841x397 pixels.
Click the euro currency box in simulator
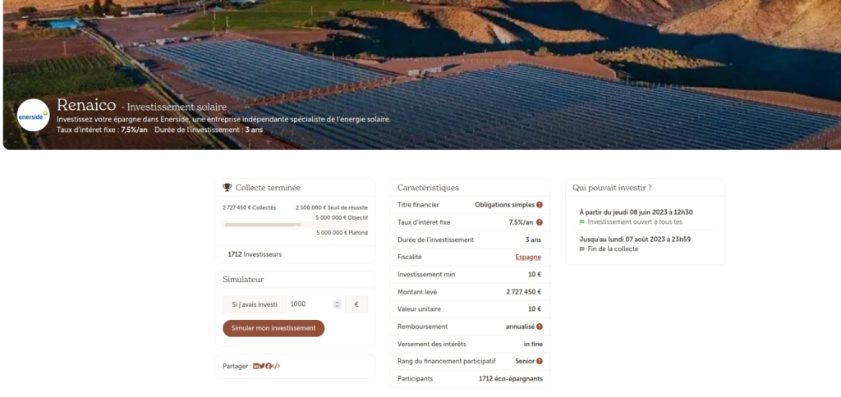356,304
